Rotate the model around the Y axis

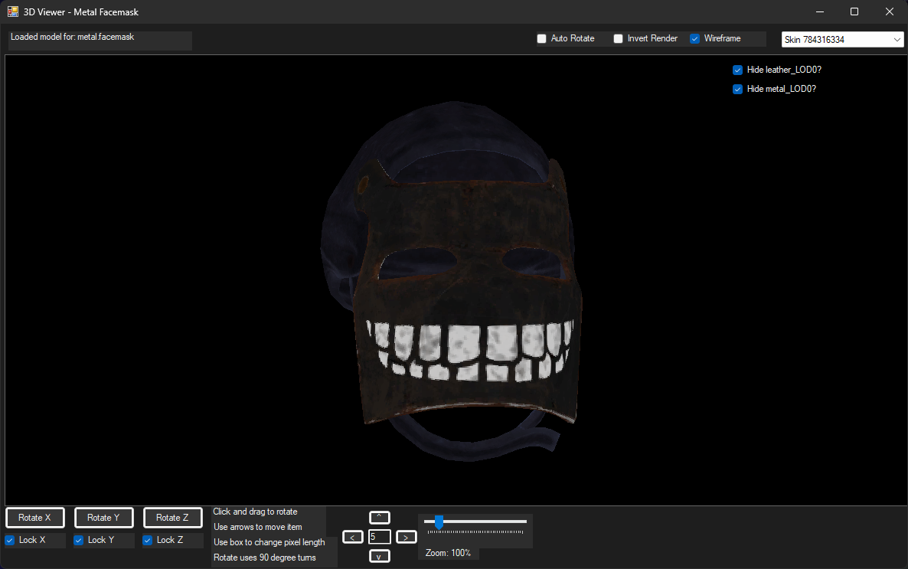point(103,517)
